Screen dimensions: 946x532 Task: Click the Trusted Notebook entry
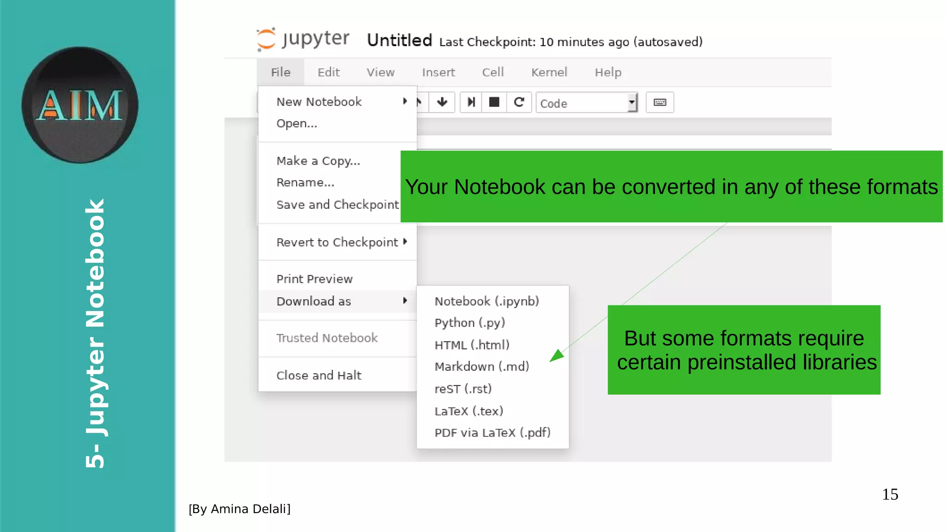point(338,338)
